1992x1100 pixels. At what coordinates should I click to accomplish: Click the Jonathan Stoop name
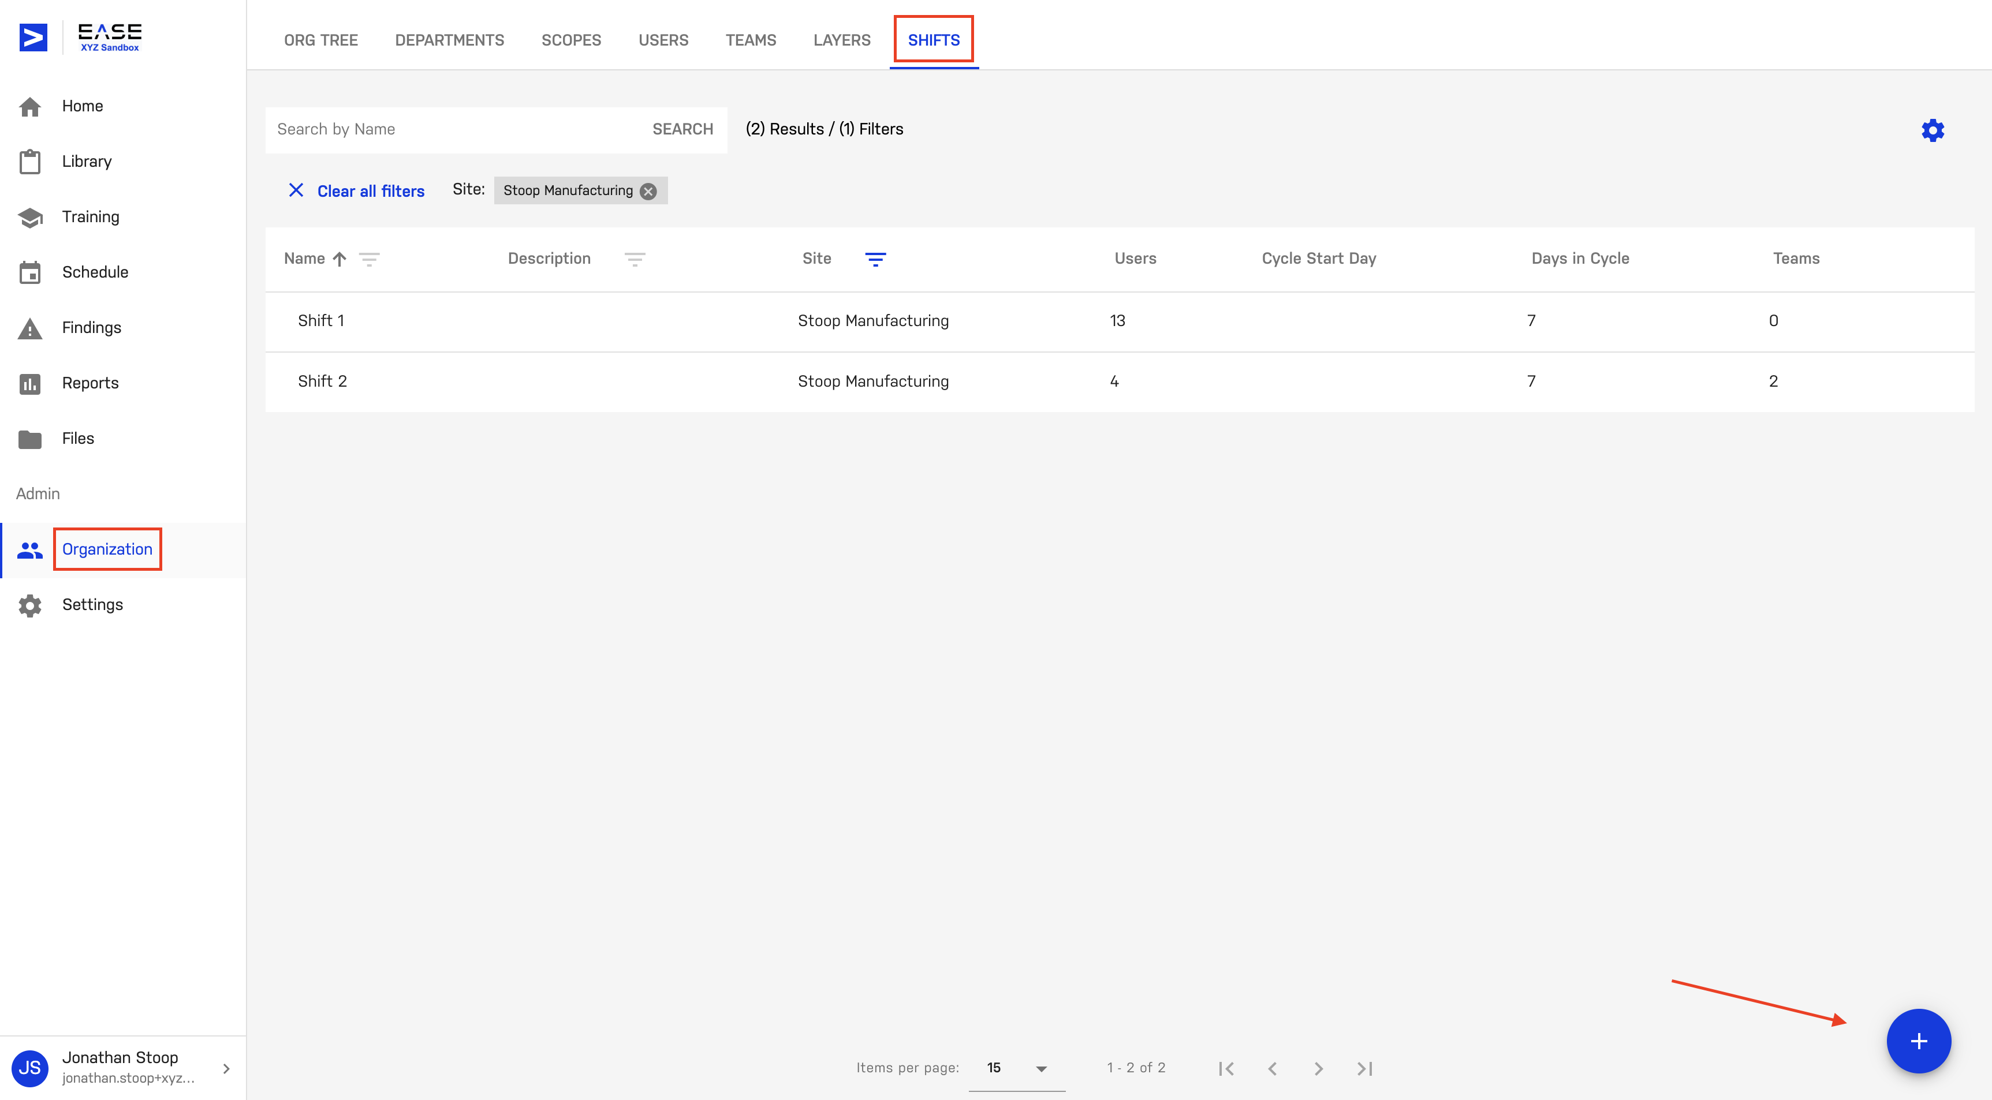coord(120,1057)
